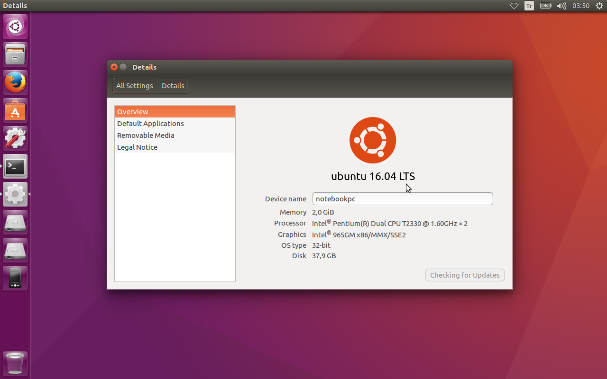Select Overview in the sidebar list

coord(175,112)
